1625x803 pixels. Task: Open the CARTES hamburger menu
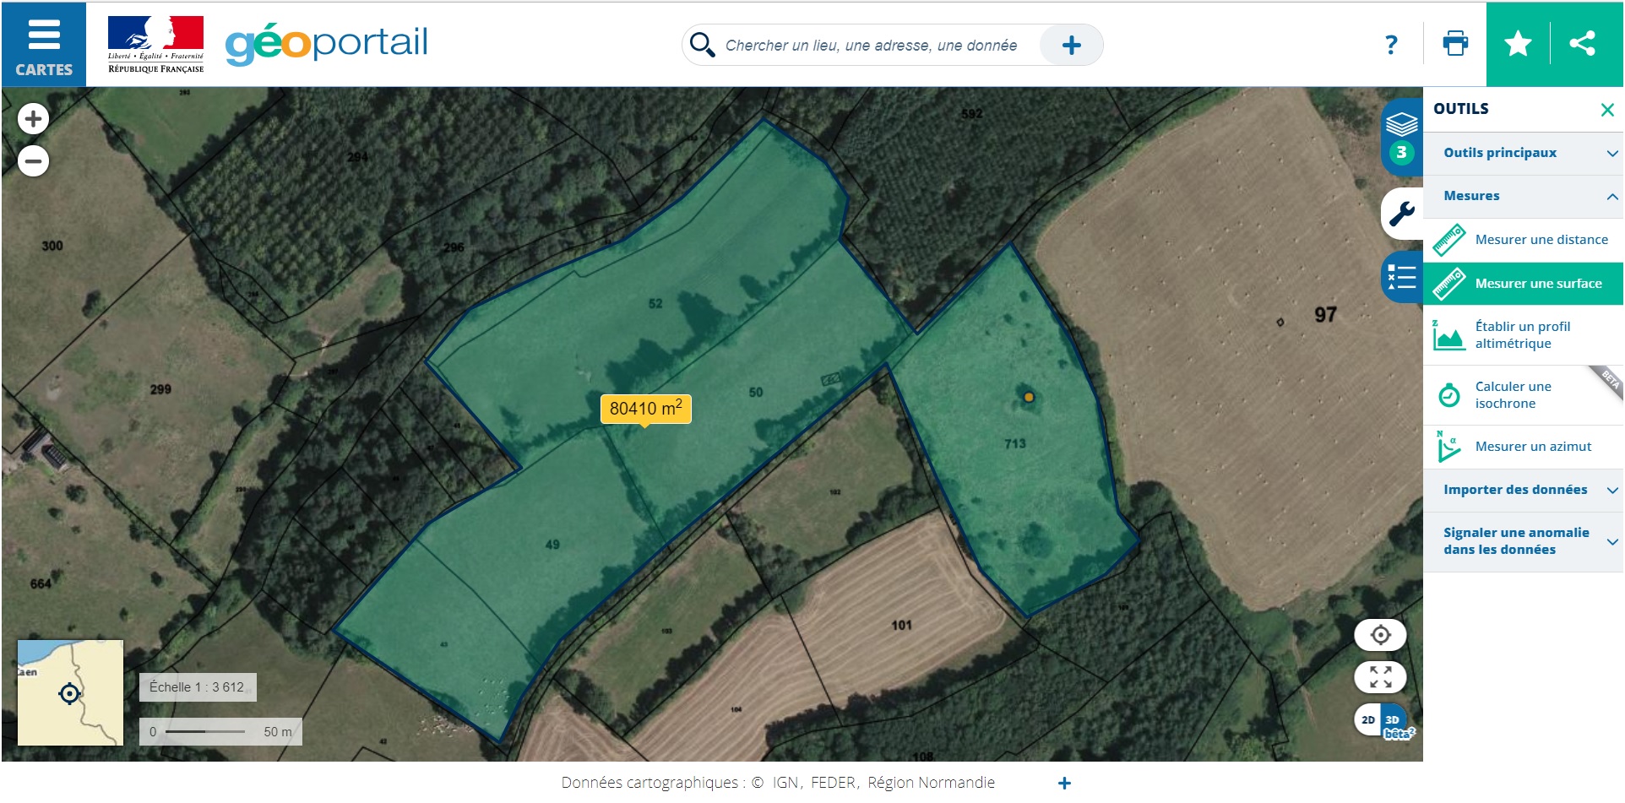coord(44,45)
